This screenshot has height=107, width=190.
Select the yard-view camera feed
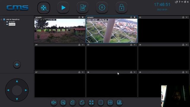click(x=60, y=31)
